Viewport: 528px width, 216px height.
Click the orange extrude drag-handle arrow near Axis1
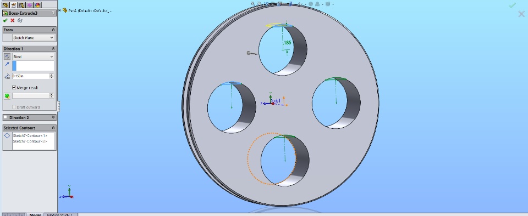coord(284,101)
